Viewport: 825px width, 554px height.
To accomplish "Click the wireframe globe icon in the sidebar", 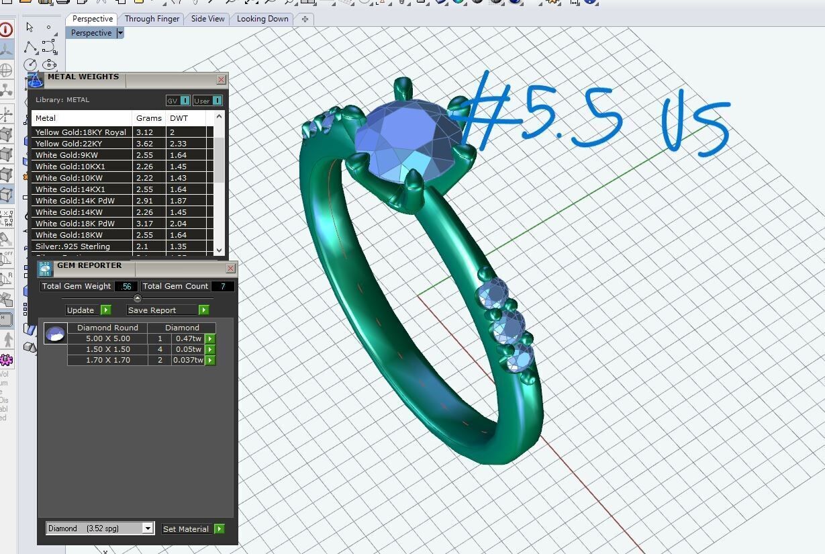I will coord(6,70).
